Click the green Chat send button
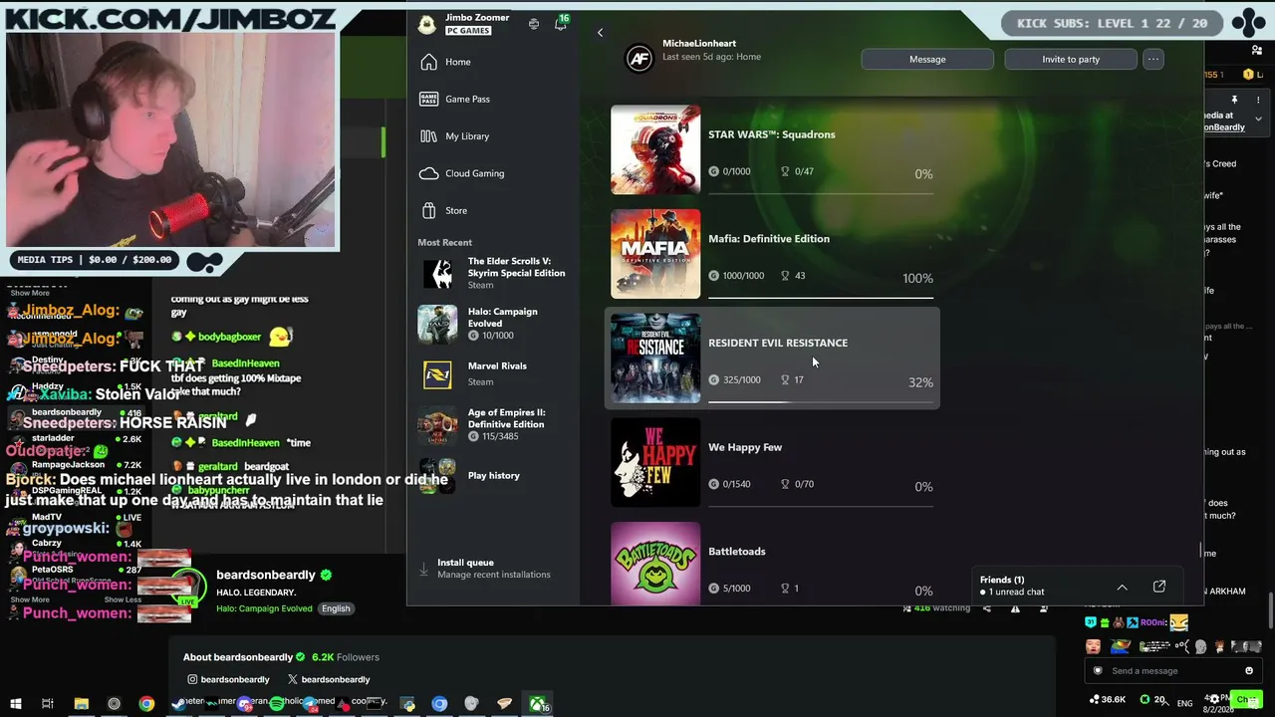This screenshot has height=717, width=1275. (x=1245, y=699)
